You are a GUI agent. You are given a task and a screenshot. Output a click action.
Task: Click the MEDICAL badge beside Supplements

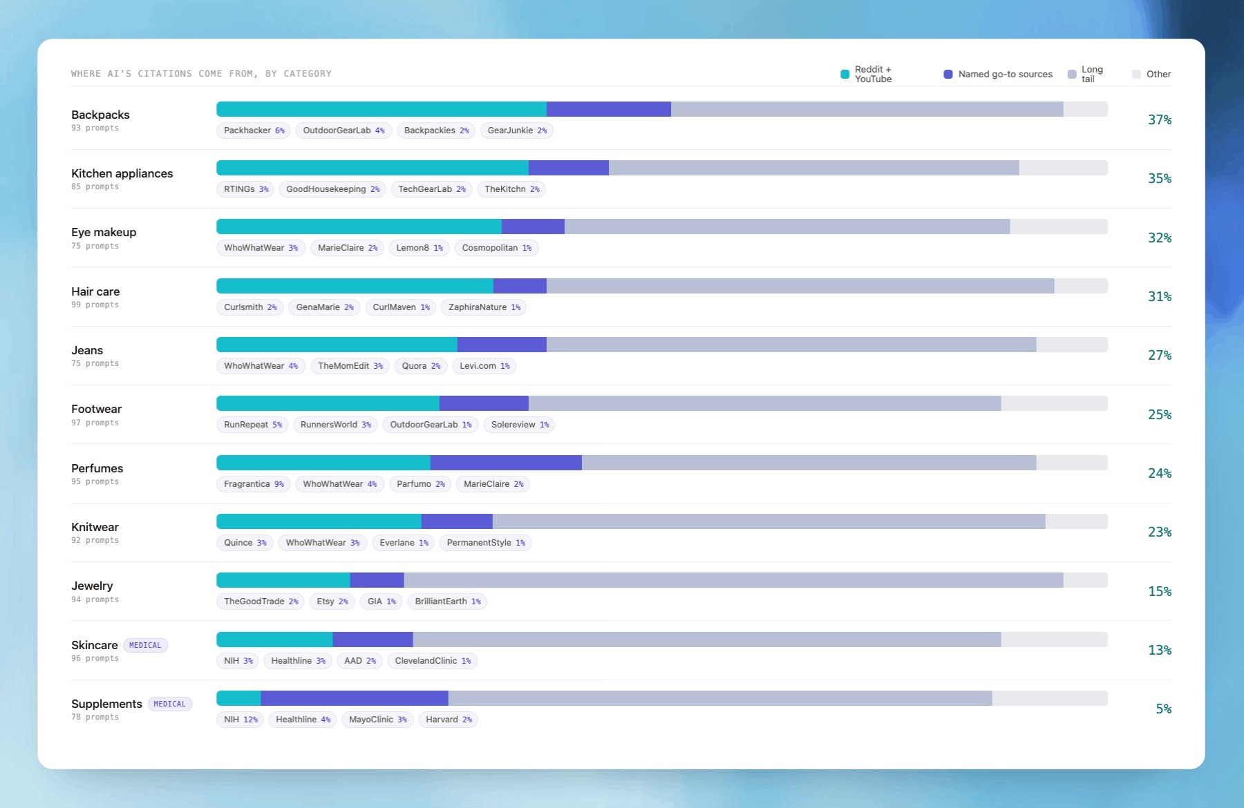coord(169,704)
